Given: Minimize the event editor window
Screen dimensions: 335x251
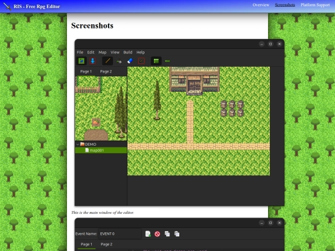Looking at the screenshot, I should [262, 223].
